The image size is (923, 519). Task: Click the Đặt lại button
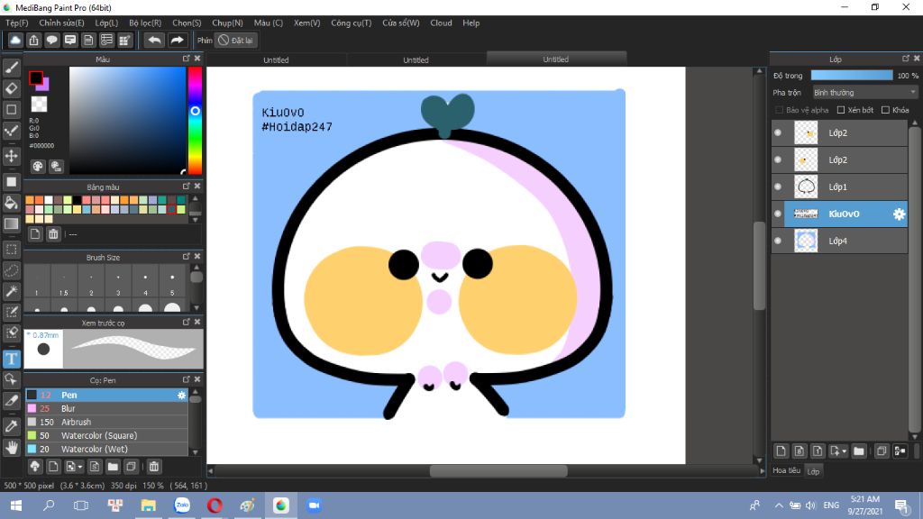click(x=236, y=40)
